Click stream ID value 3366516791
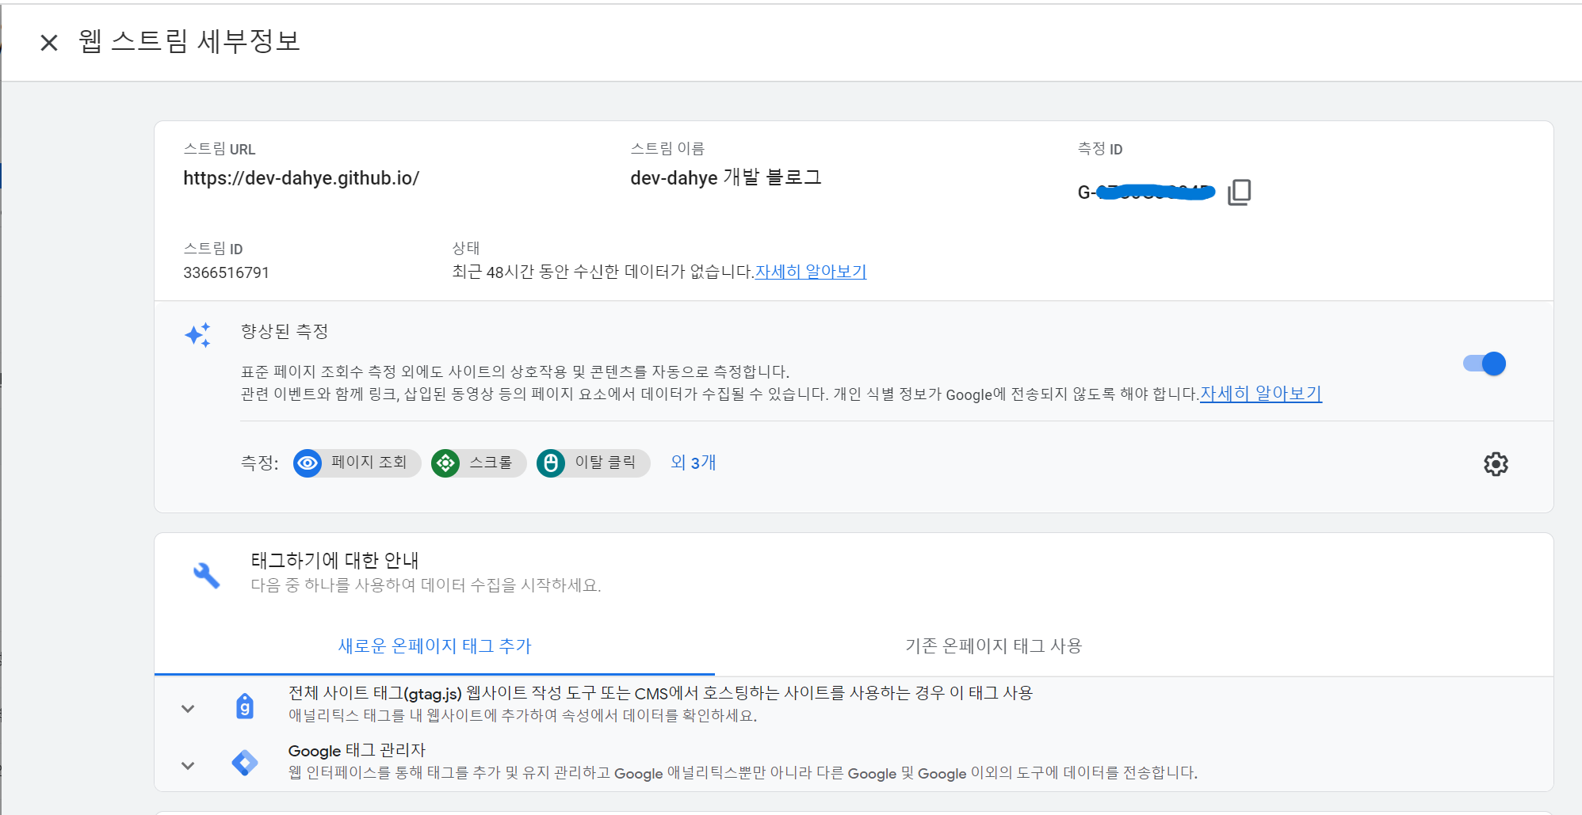1582x815 pixels. pyautogui.click(x=227, y=272)
